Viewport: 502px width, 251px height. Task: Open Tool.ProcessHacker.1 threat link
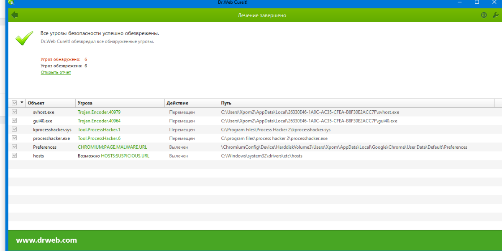click(99, 130)
